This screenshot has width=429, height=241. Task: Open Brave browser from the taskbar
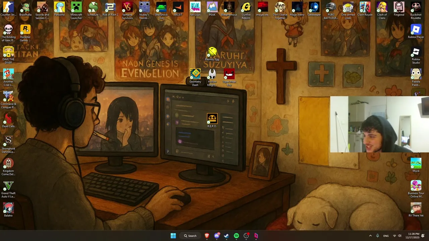click(x=207, y=236)
